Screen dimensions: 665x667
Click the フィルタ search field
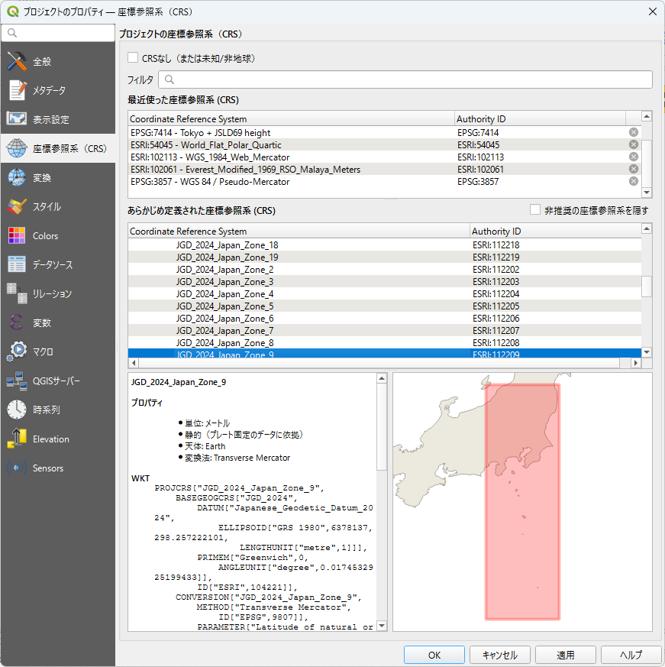pos(405,79)
